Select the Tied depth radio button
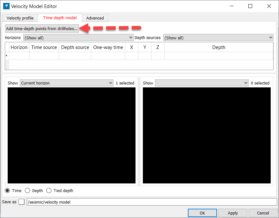 [x=49, y=190]
